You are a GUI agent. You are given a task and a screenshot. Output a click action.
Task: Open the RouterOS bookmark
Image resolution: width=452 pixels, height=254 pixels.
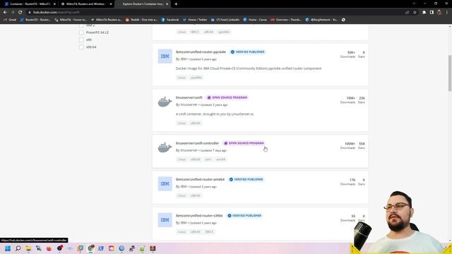[x=35, y=20]
